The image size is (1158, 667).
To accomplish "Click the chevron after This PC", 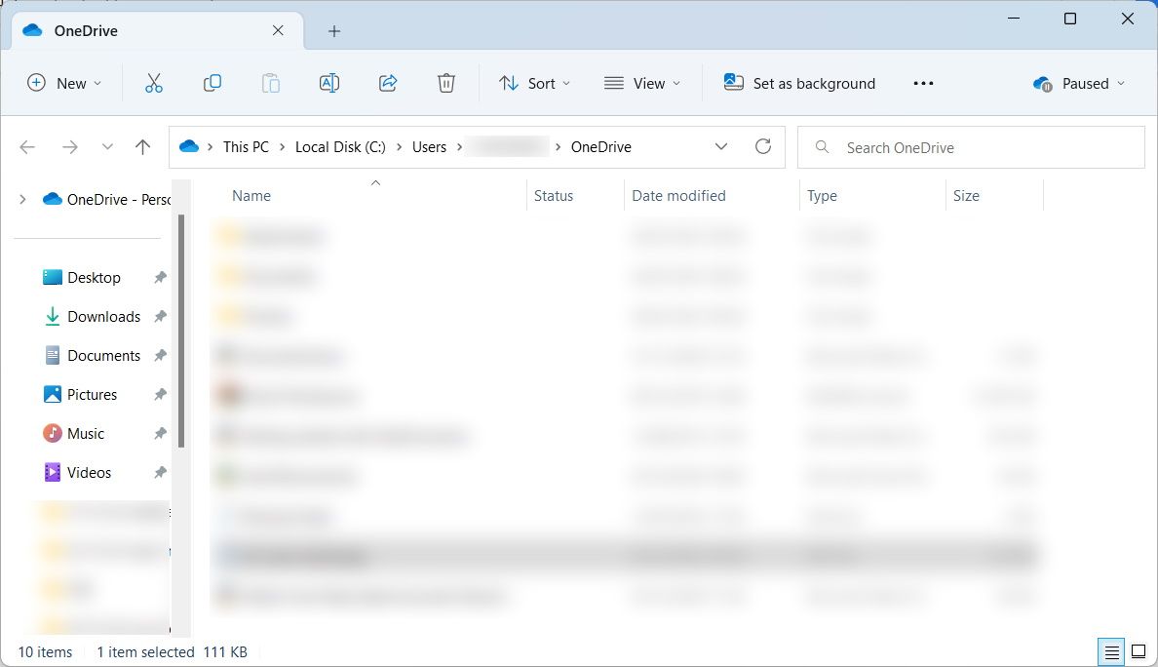I will tap(282, 147).
